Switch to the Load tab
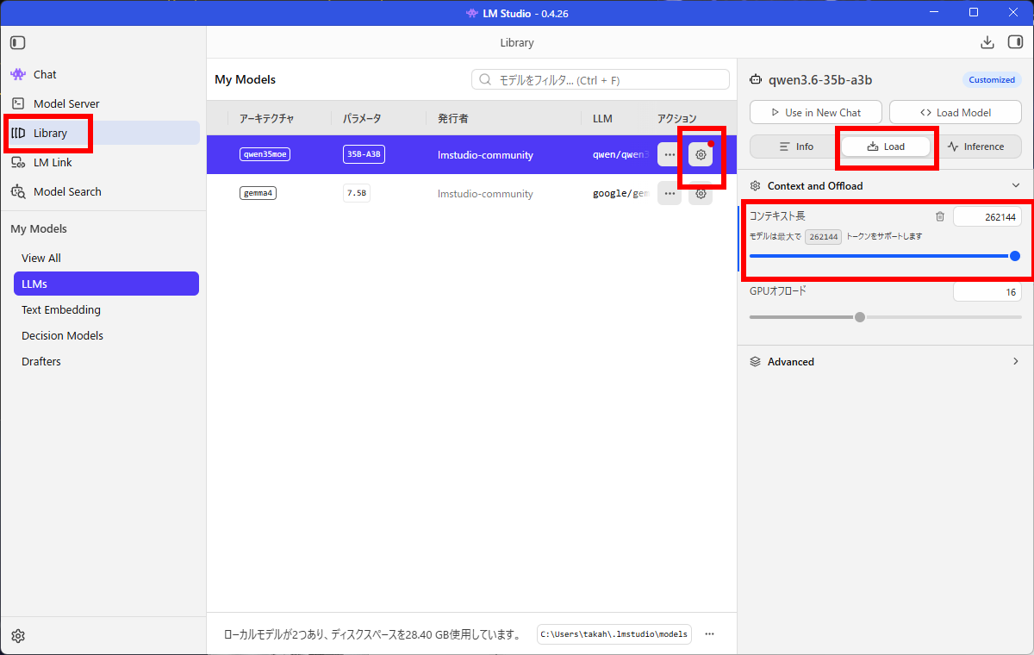This screenshot has height=655, width=1034. 886,147
